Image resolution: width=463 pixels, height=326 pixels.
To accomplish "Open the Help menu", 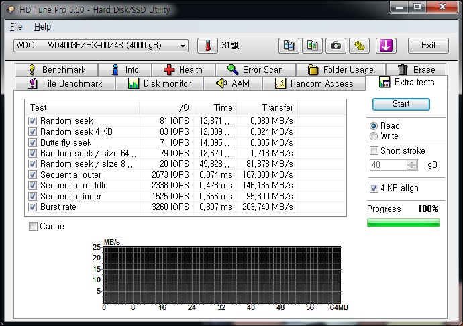I will (42, 27).
